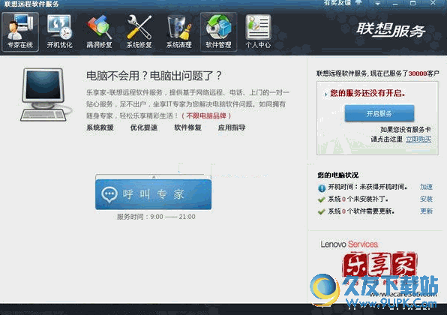Open 漏洞修复 vulnerability repair
The height and width of the screenshot is (315, 447).
(100, 31)
